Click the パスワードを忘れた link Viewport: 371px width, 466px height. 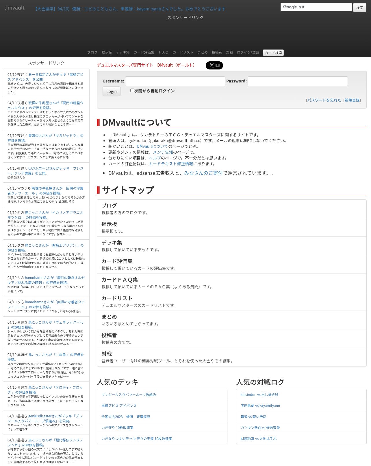[x=324, y=100]
